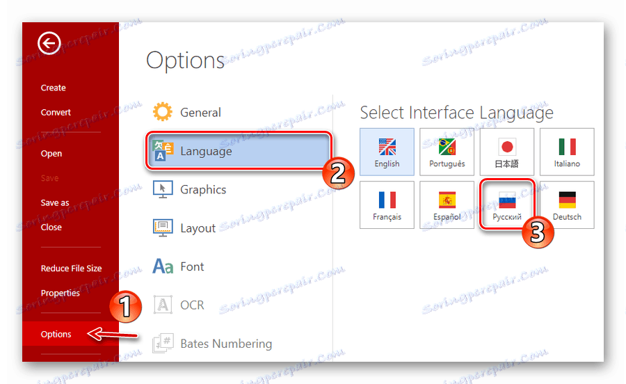Click the OCR letter icon
The width and height of the screenshot is (626, 384).
[x=163, y=305]
